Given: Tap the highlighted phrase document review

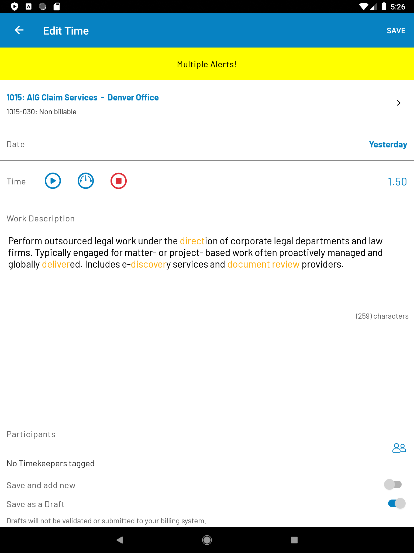Looking at the screenshot, I should coord(263,264).
